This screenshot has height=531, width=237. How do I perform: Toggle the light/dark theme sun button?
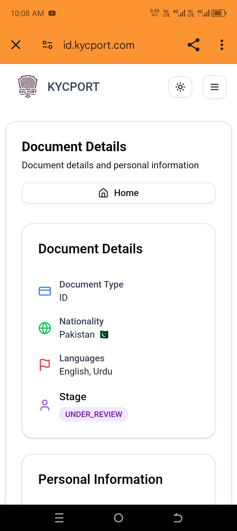click(x=180, y=87)
